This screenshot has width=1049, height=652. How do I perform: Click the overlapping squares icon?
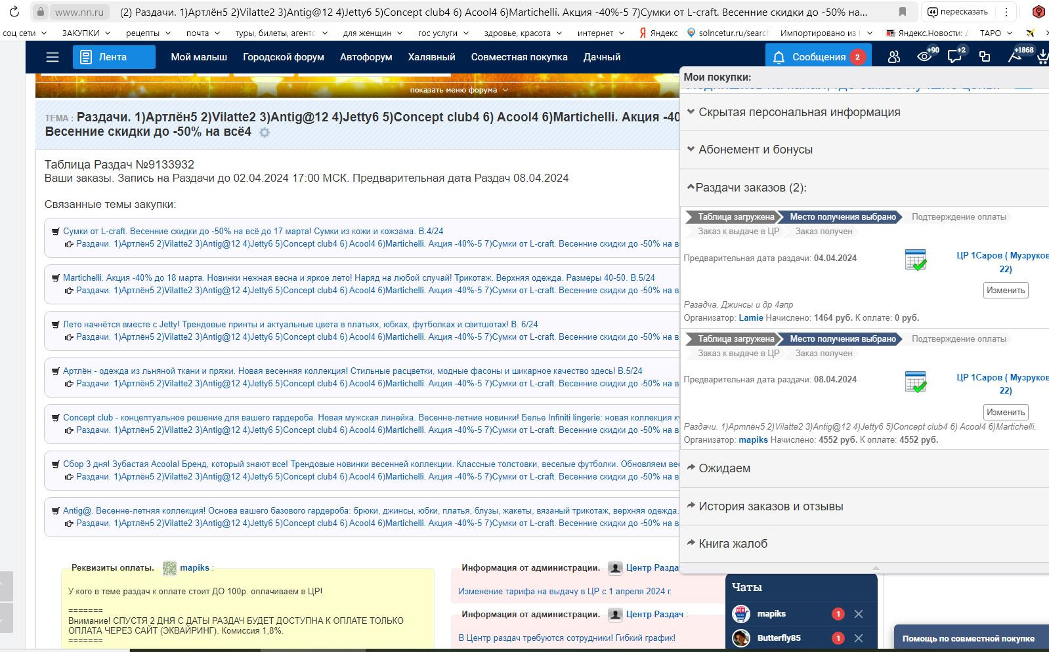click(985, 57)
